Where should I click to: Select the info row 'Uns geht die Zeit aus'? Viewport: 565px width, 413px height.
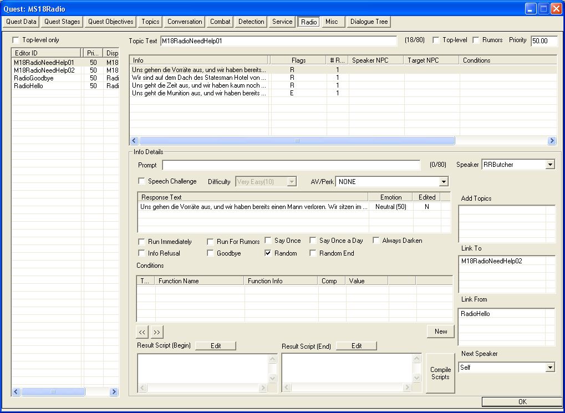pyautogui.click(x=343, y=85)
